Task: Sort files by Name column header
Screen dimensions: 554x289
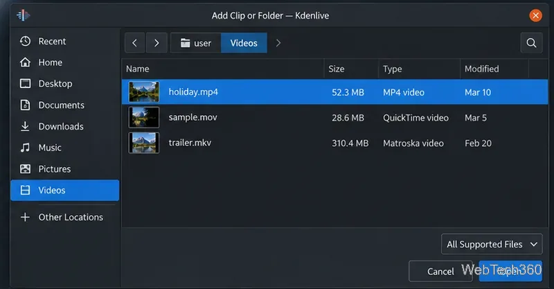Action: [223, 69]
